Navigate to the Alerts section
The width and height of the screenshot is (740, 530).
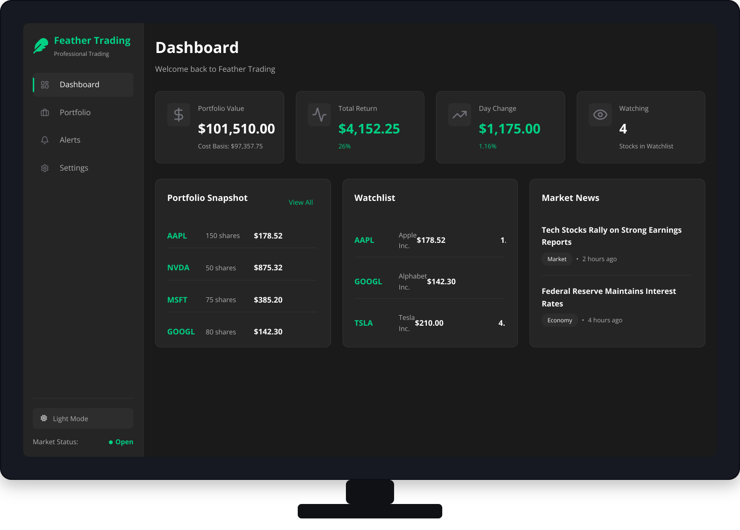70,140
